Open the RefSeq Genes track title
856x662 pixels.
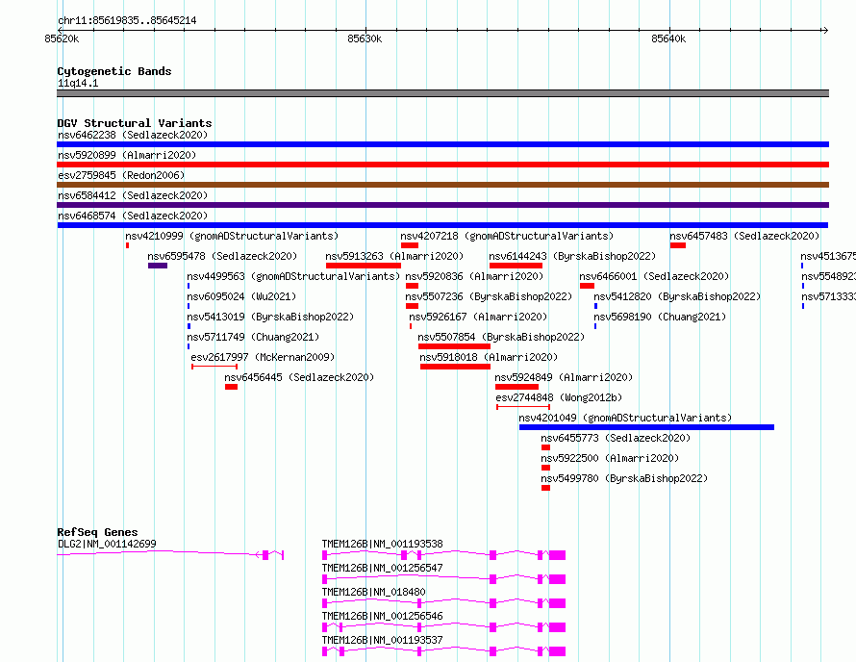tap(97, 532)
